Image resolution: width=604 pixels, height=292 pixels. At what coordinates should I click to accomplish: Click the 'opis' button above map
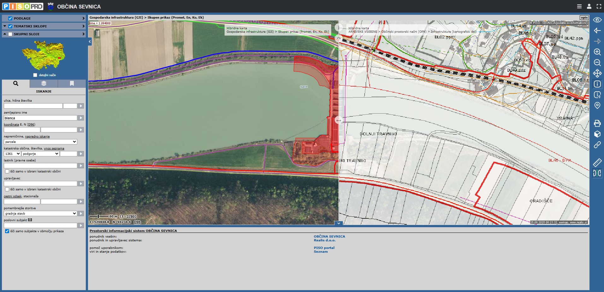584,18
